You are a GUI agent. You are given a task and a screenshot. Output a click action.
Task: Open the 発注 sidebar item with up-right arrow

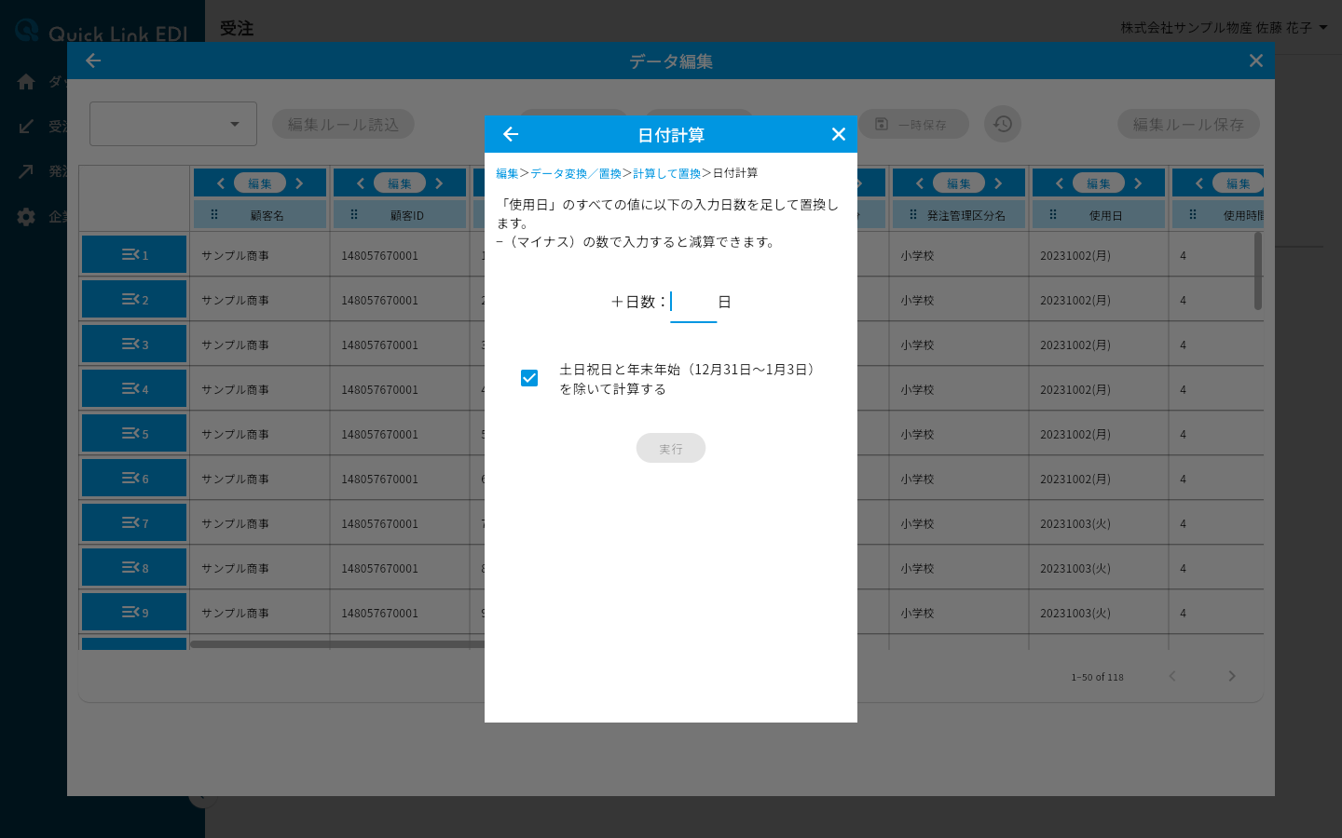[26, 171]
